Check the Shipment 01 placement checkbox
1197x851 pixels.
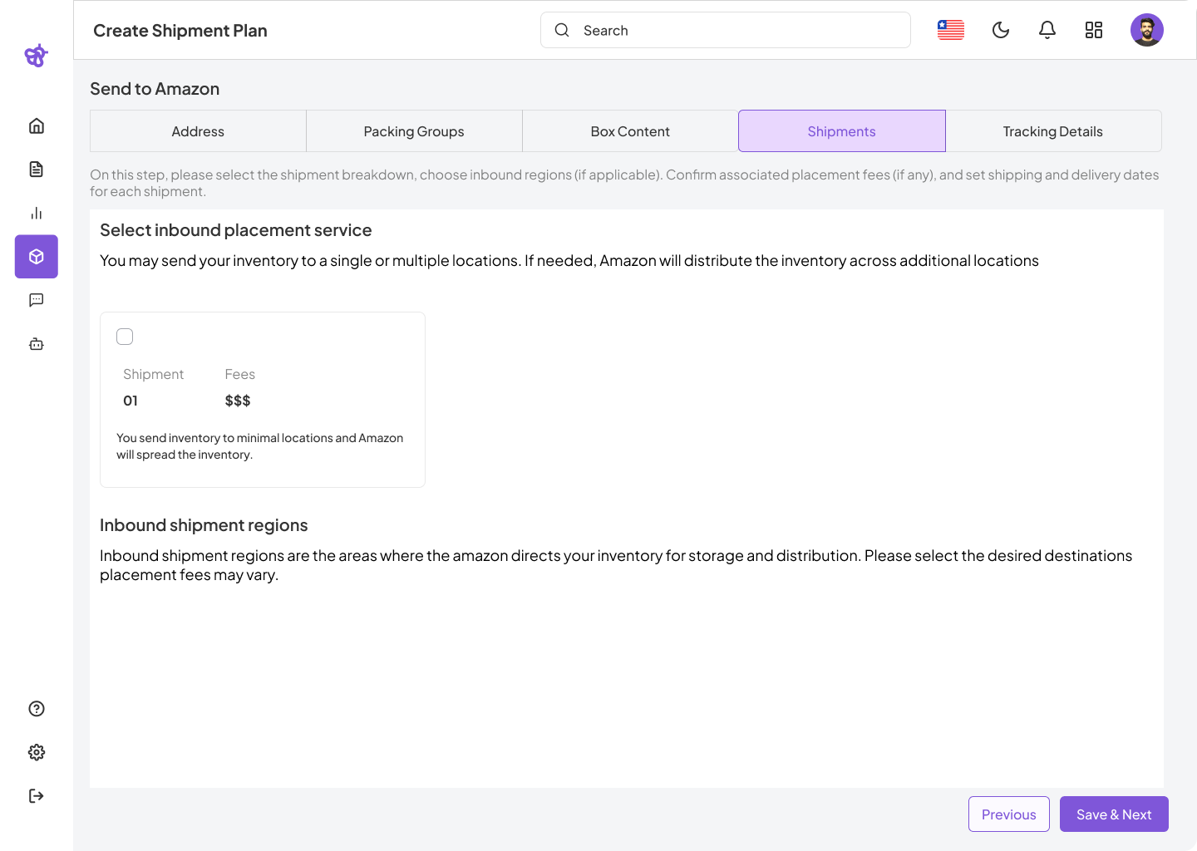pyautogui.click(x=125, y=337)
